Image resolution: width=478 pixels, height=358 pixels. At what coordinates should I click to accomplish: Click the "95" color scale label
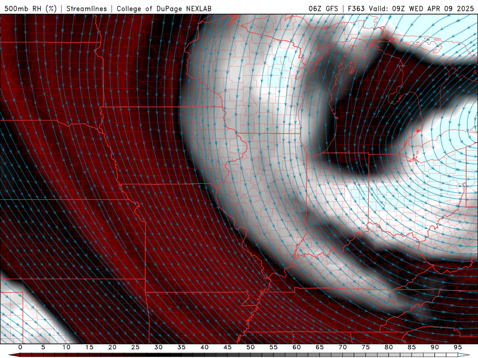(458, 347)
